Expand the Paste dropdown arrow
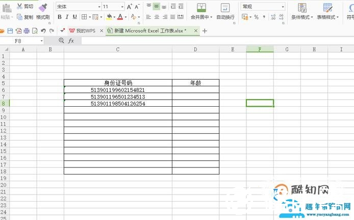Image resolution: width=354 pixels, height=220 pixels. coord(12,17)
